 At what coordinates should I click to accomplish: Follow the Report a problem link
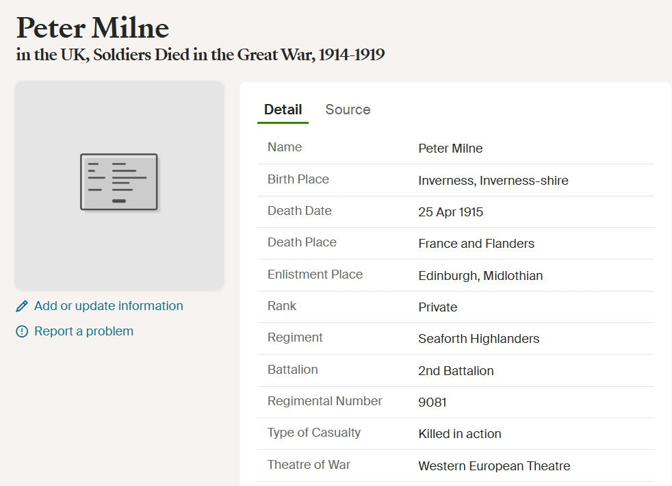click(83, 331)
